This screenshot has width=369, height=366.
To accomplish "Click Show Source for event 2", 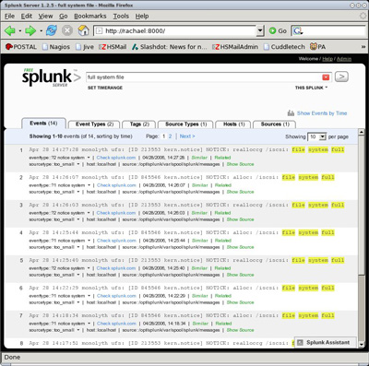I will tap(240, 192).
